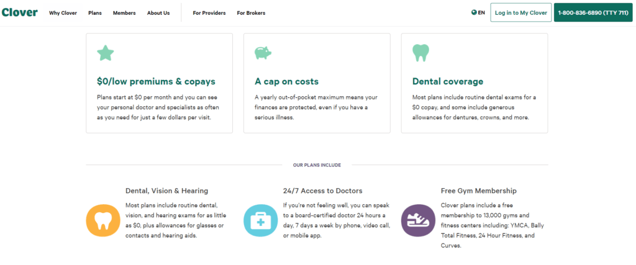Click the blue medical kit icon
This screenshot has height=265, width=636.
click(x=259, y=221)
